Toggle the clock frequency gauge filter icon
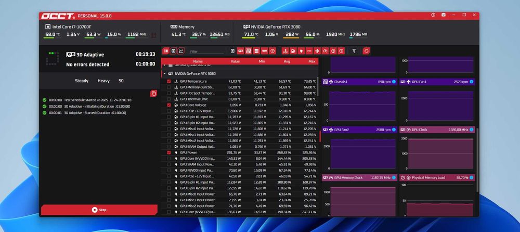 click(x=325, y=51)
